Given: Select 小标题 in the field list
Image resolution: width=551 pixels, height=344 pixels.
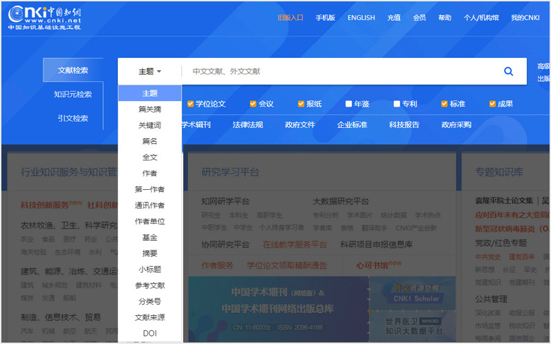Looking at the screenshot, I should coord(149,269).
